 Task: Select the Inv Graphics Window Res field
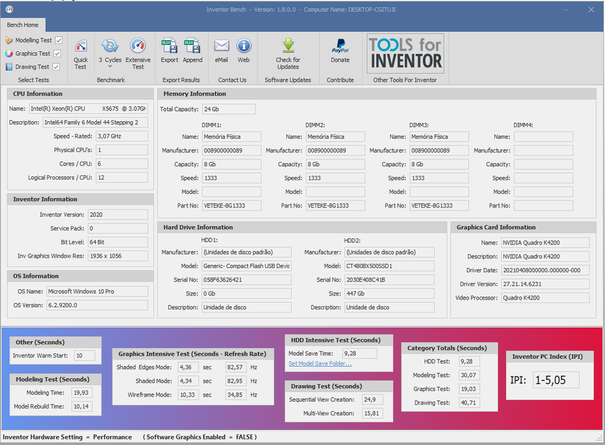coord(118,256)
